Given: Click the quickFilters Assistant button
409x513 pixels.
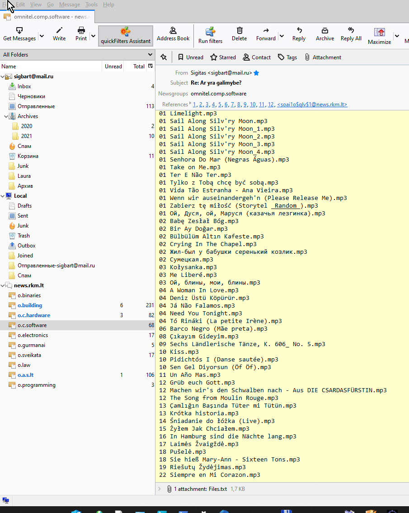Looking at the screenshot, I should (x=126, y=36).
